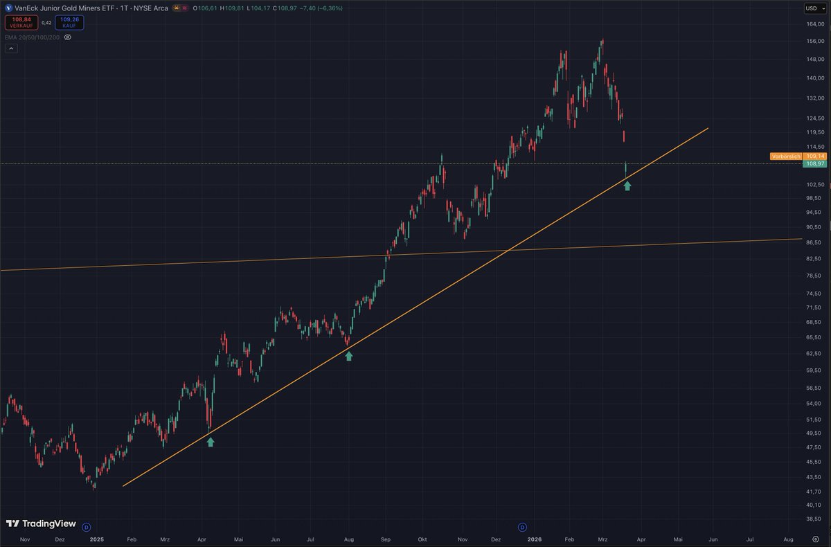Click the Aug label at far right of time axis
Image resolution: width=831 pixels, height=547 pixels.
tap(788, 539)
